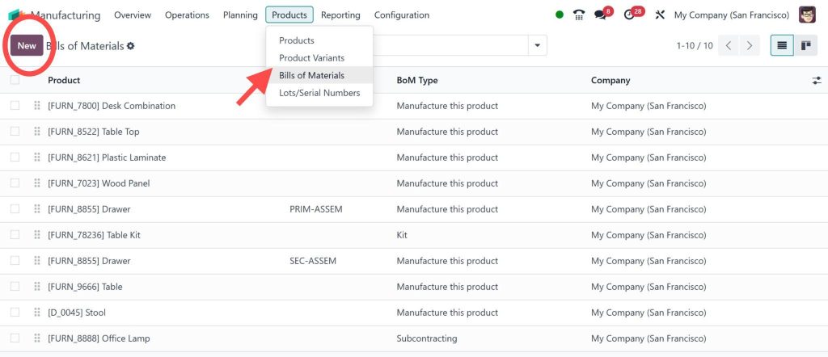Viewport: 828px width, 357px height.
Task: Go to the next page arrow
Action: click(x=750, y=46)
